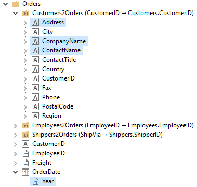This screenshot has width=197, height=187.
Task: Select the ContactTitle field label
Action: pos(59,60)
